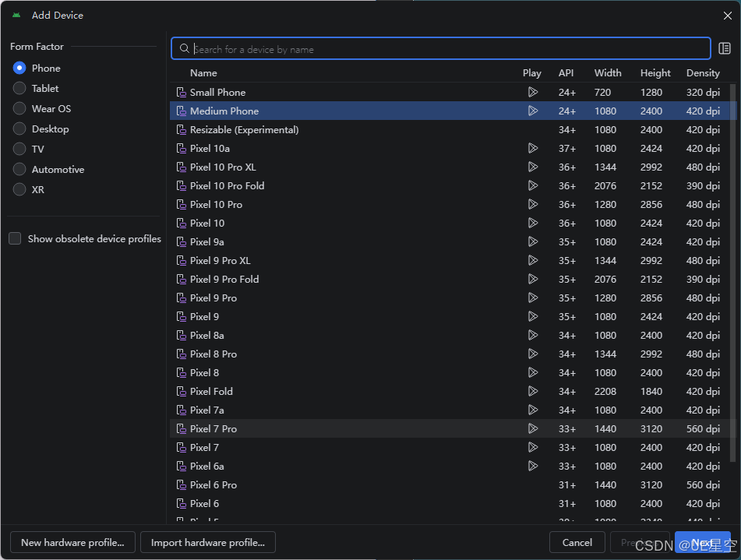
Task: Select the Pixel 6a device name
Action: point(207,466)
